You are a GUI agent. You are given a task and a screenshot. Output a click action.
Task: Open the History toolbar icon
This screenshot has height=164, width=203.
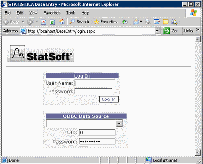[125, 22]
